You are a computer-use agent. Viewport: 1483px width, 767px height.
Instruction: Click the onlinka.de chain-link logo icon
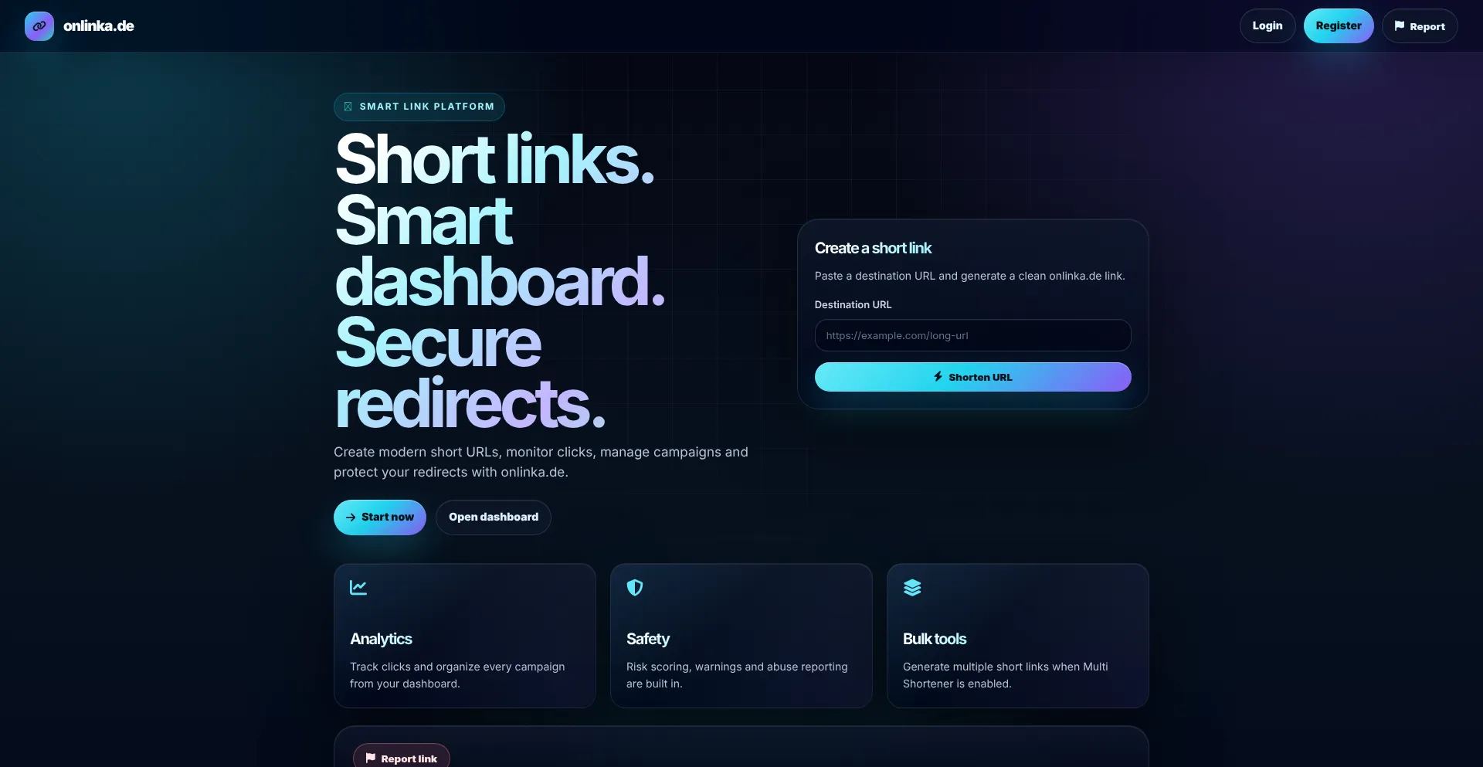point(39,26)
